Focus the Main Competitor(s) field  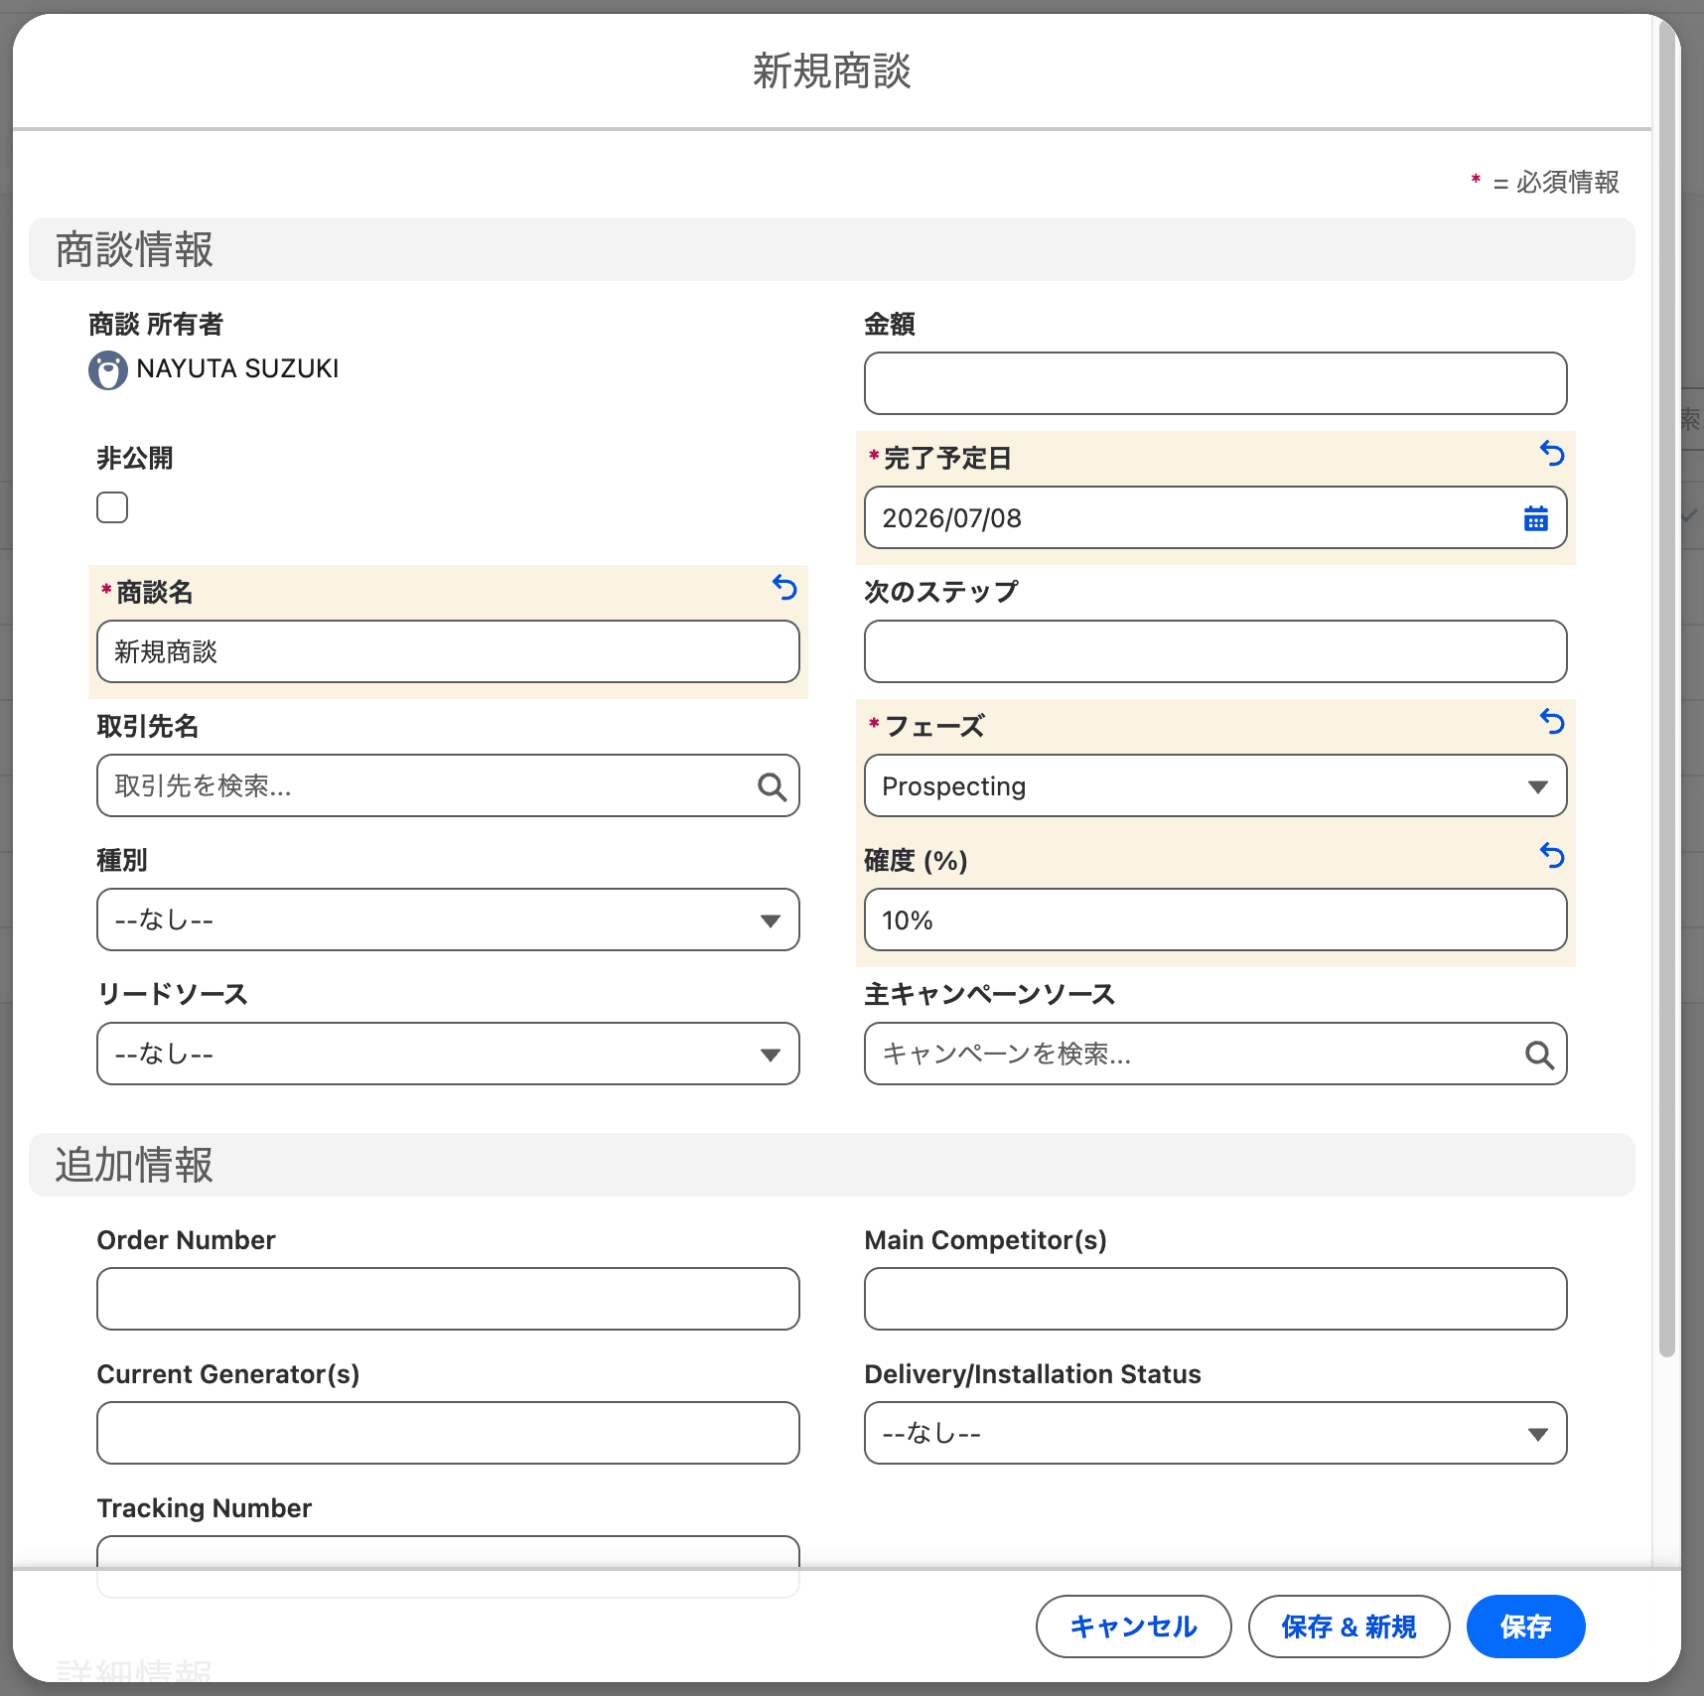click(x=1215, y=1299)
